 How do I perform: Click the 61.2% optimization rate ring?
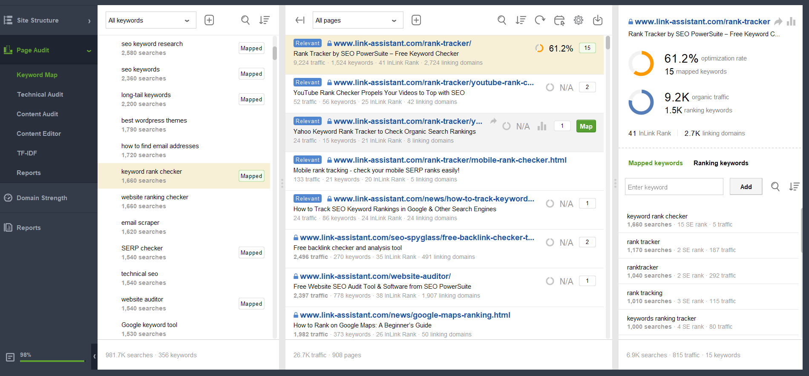641,63
